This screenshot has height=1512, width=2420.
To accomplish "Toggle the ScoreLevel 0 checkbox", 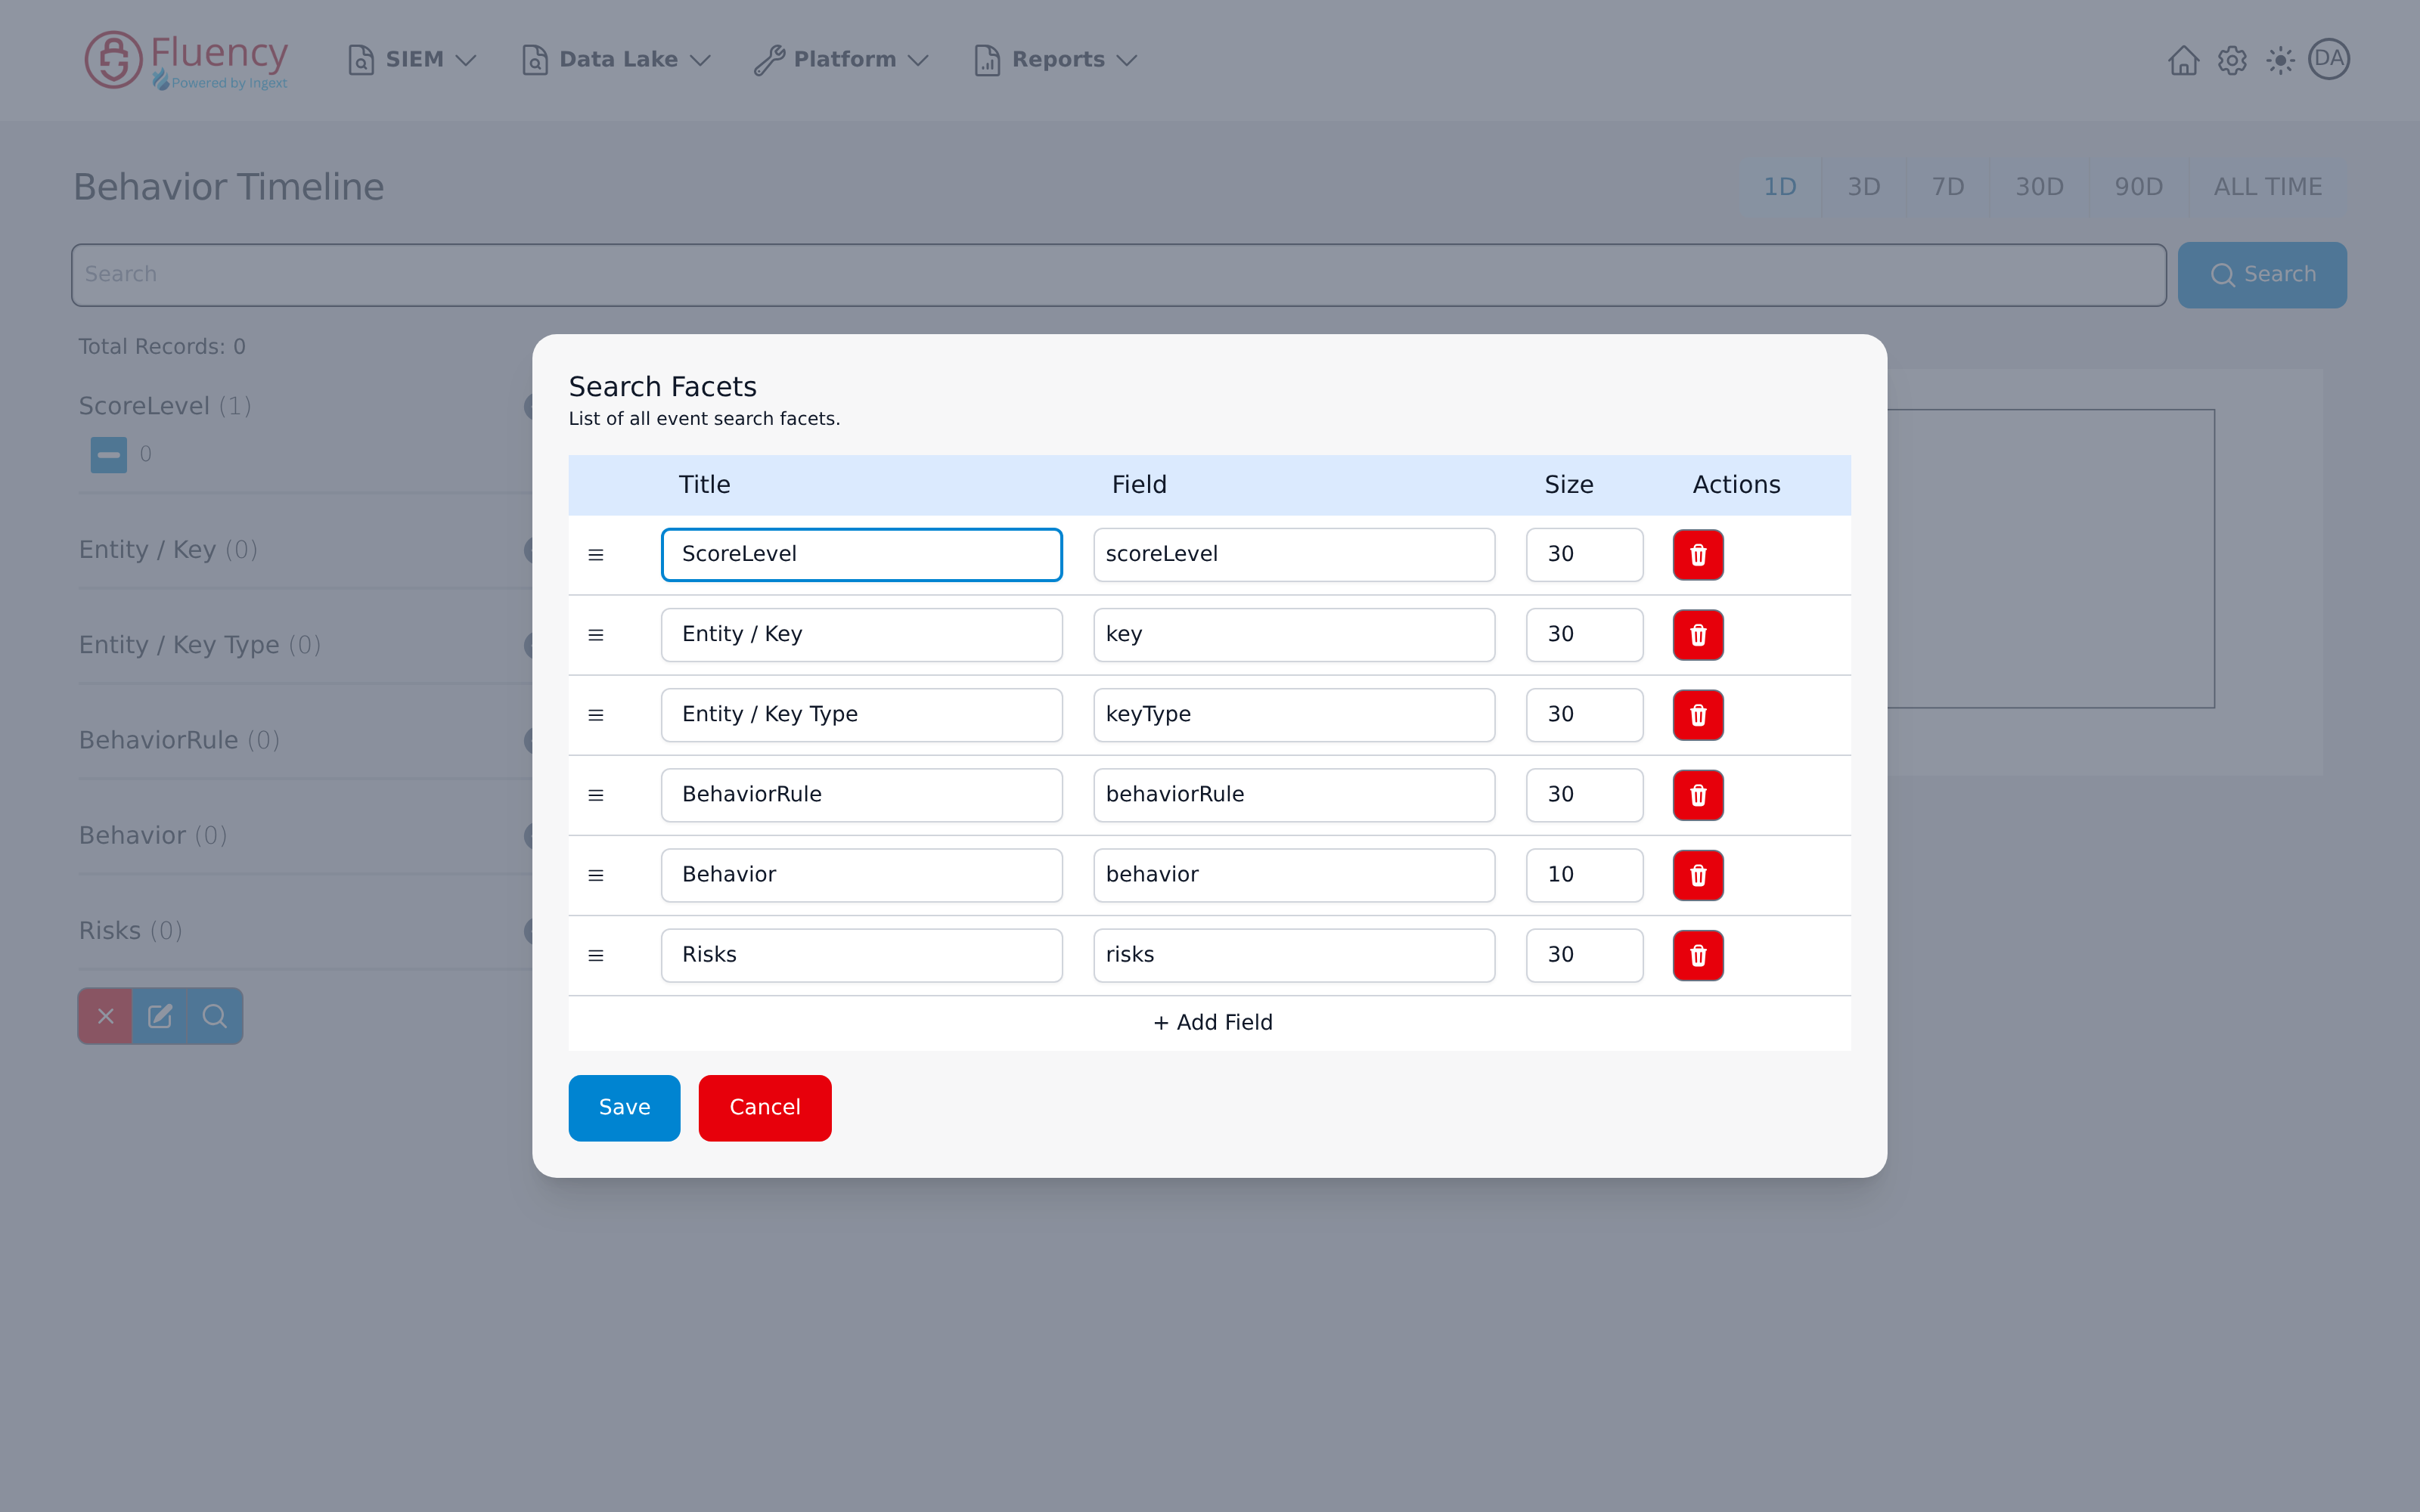I will tap(109, 455).
